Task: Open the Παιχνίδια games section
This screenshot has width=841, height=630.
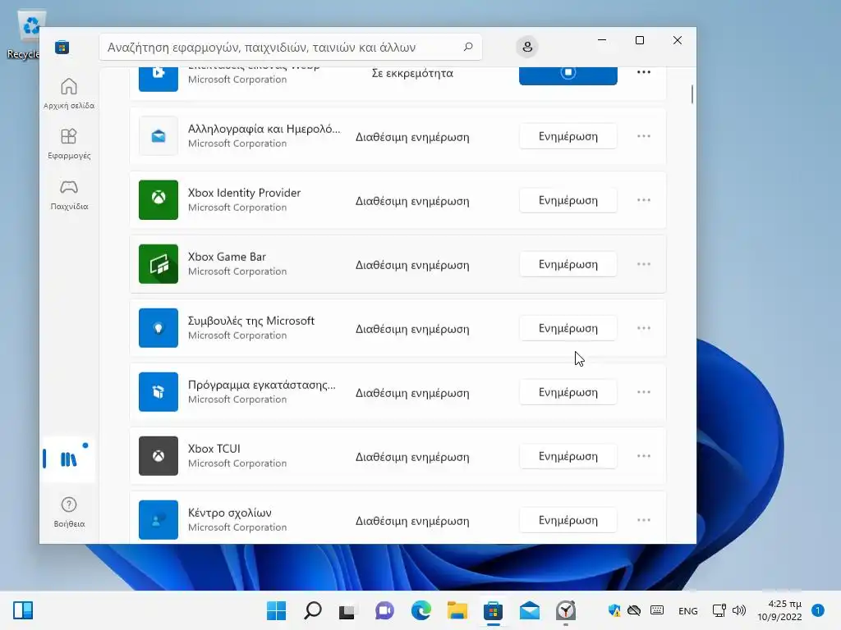Action: [69, 194]
